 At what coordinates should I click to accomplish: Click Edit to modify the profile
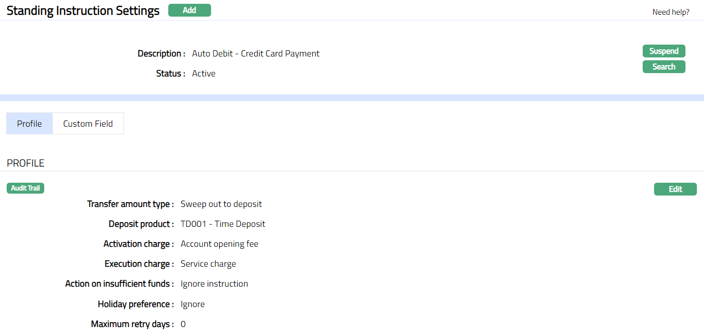coord(675,189)
